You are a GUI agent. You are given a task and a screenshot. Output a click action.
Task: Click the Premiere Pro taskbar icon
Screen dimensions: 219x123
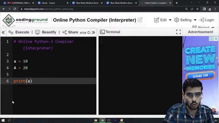tap(115, 120)
